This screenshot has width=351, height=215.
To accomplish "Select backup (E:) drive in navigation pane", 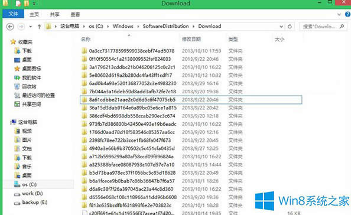I will click(x=35, y=202).
